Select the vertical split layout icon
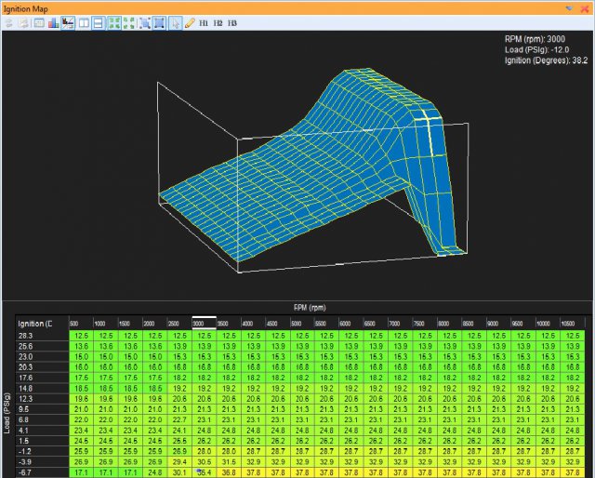This screenshot has width=595, height=478. coord(84,21)
